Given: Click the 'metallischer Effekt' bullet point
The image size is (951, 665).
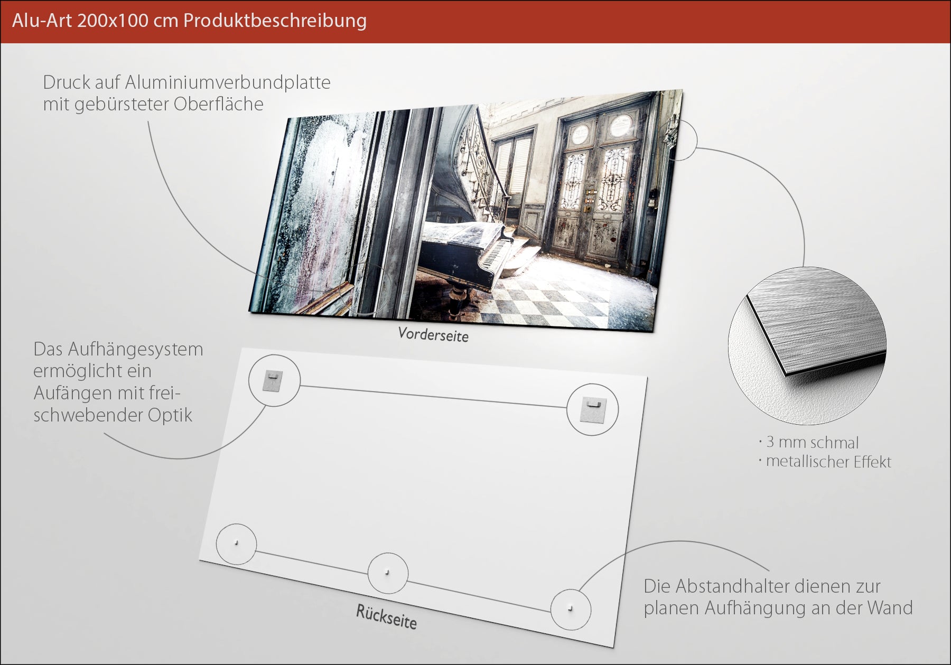Looking at the screenshot, I should 825,461.
